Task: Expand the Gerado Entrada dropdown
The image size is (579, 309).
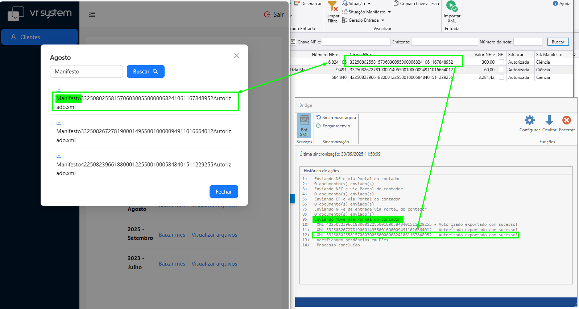Action: [383, 20]
